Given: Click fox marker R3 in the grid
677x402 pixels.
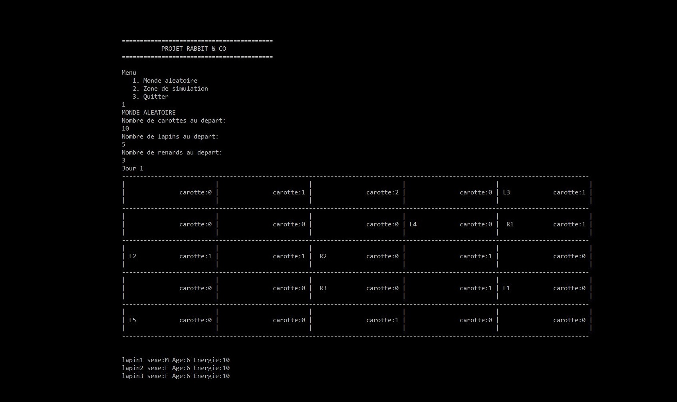Looking at the screenshot, I should [323, 288].
